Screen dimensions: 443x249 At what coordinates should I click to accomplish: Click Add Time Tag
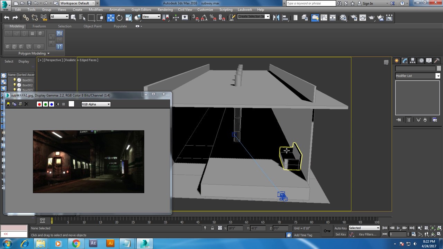coord(303,235)
